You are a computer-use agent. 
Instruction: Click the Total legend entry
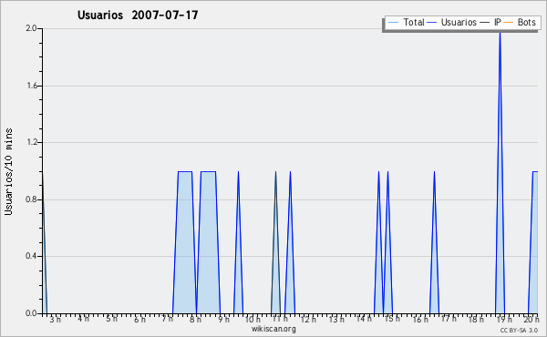pos(406,22)
